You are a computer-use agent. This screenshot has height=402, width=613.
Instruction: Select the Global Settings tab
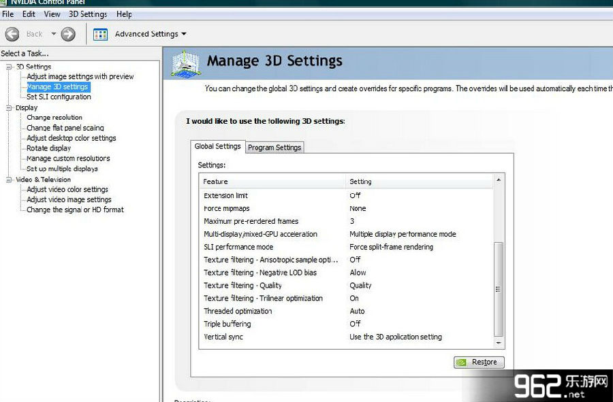coord(218,146)
